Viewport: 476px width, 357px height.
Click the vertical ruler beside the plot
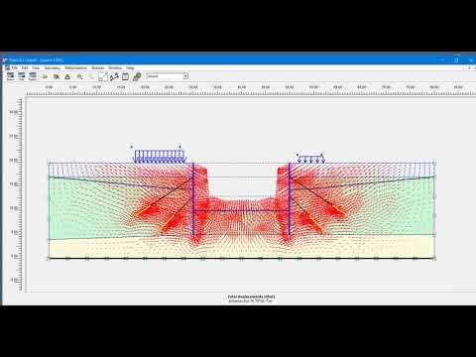click(x=15, y=195)
